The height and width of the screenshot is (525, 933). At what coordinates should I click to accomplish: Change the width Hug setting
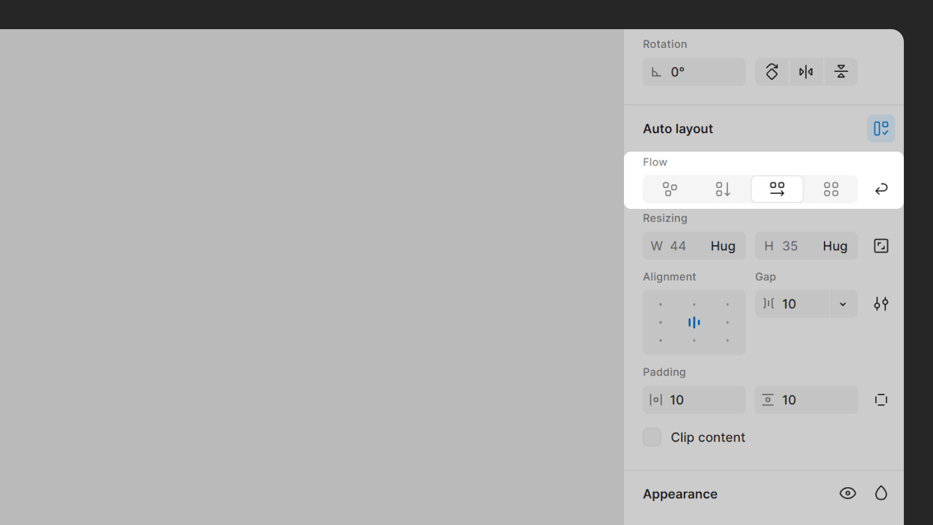[x=722, y=246]
